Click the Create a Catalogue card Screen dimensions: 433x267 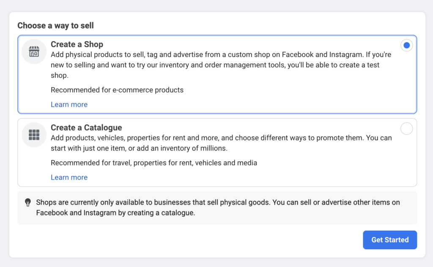click(216, 152)
